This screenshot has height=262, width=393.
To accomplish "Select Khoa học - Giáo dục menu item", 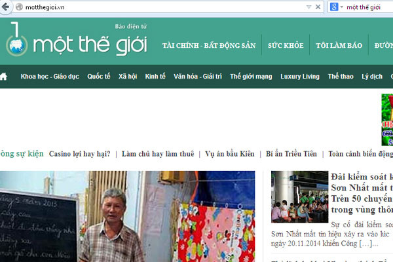I will 50,77.
